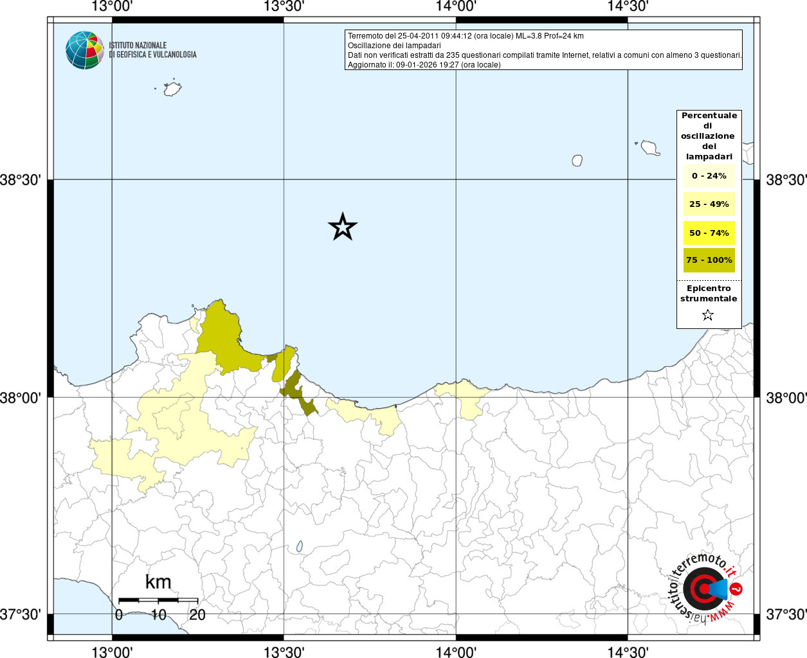Screen dimensions: 807x658
Task: Click the small blue lake on the map
Action: pos(300,546)
